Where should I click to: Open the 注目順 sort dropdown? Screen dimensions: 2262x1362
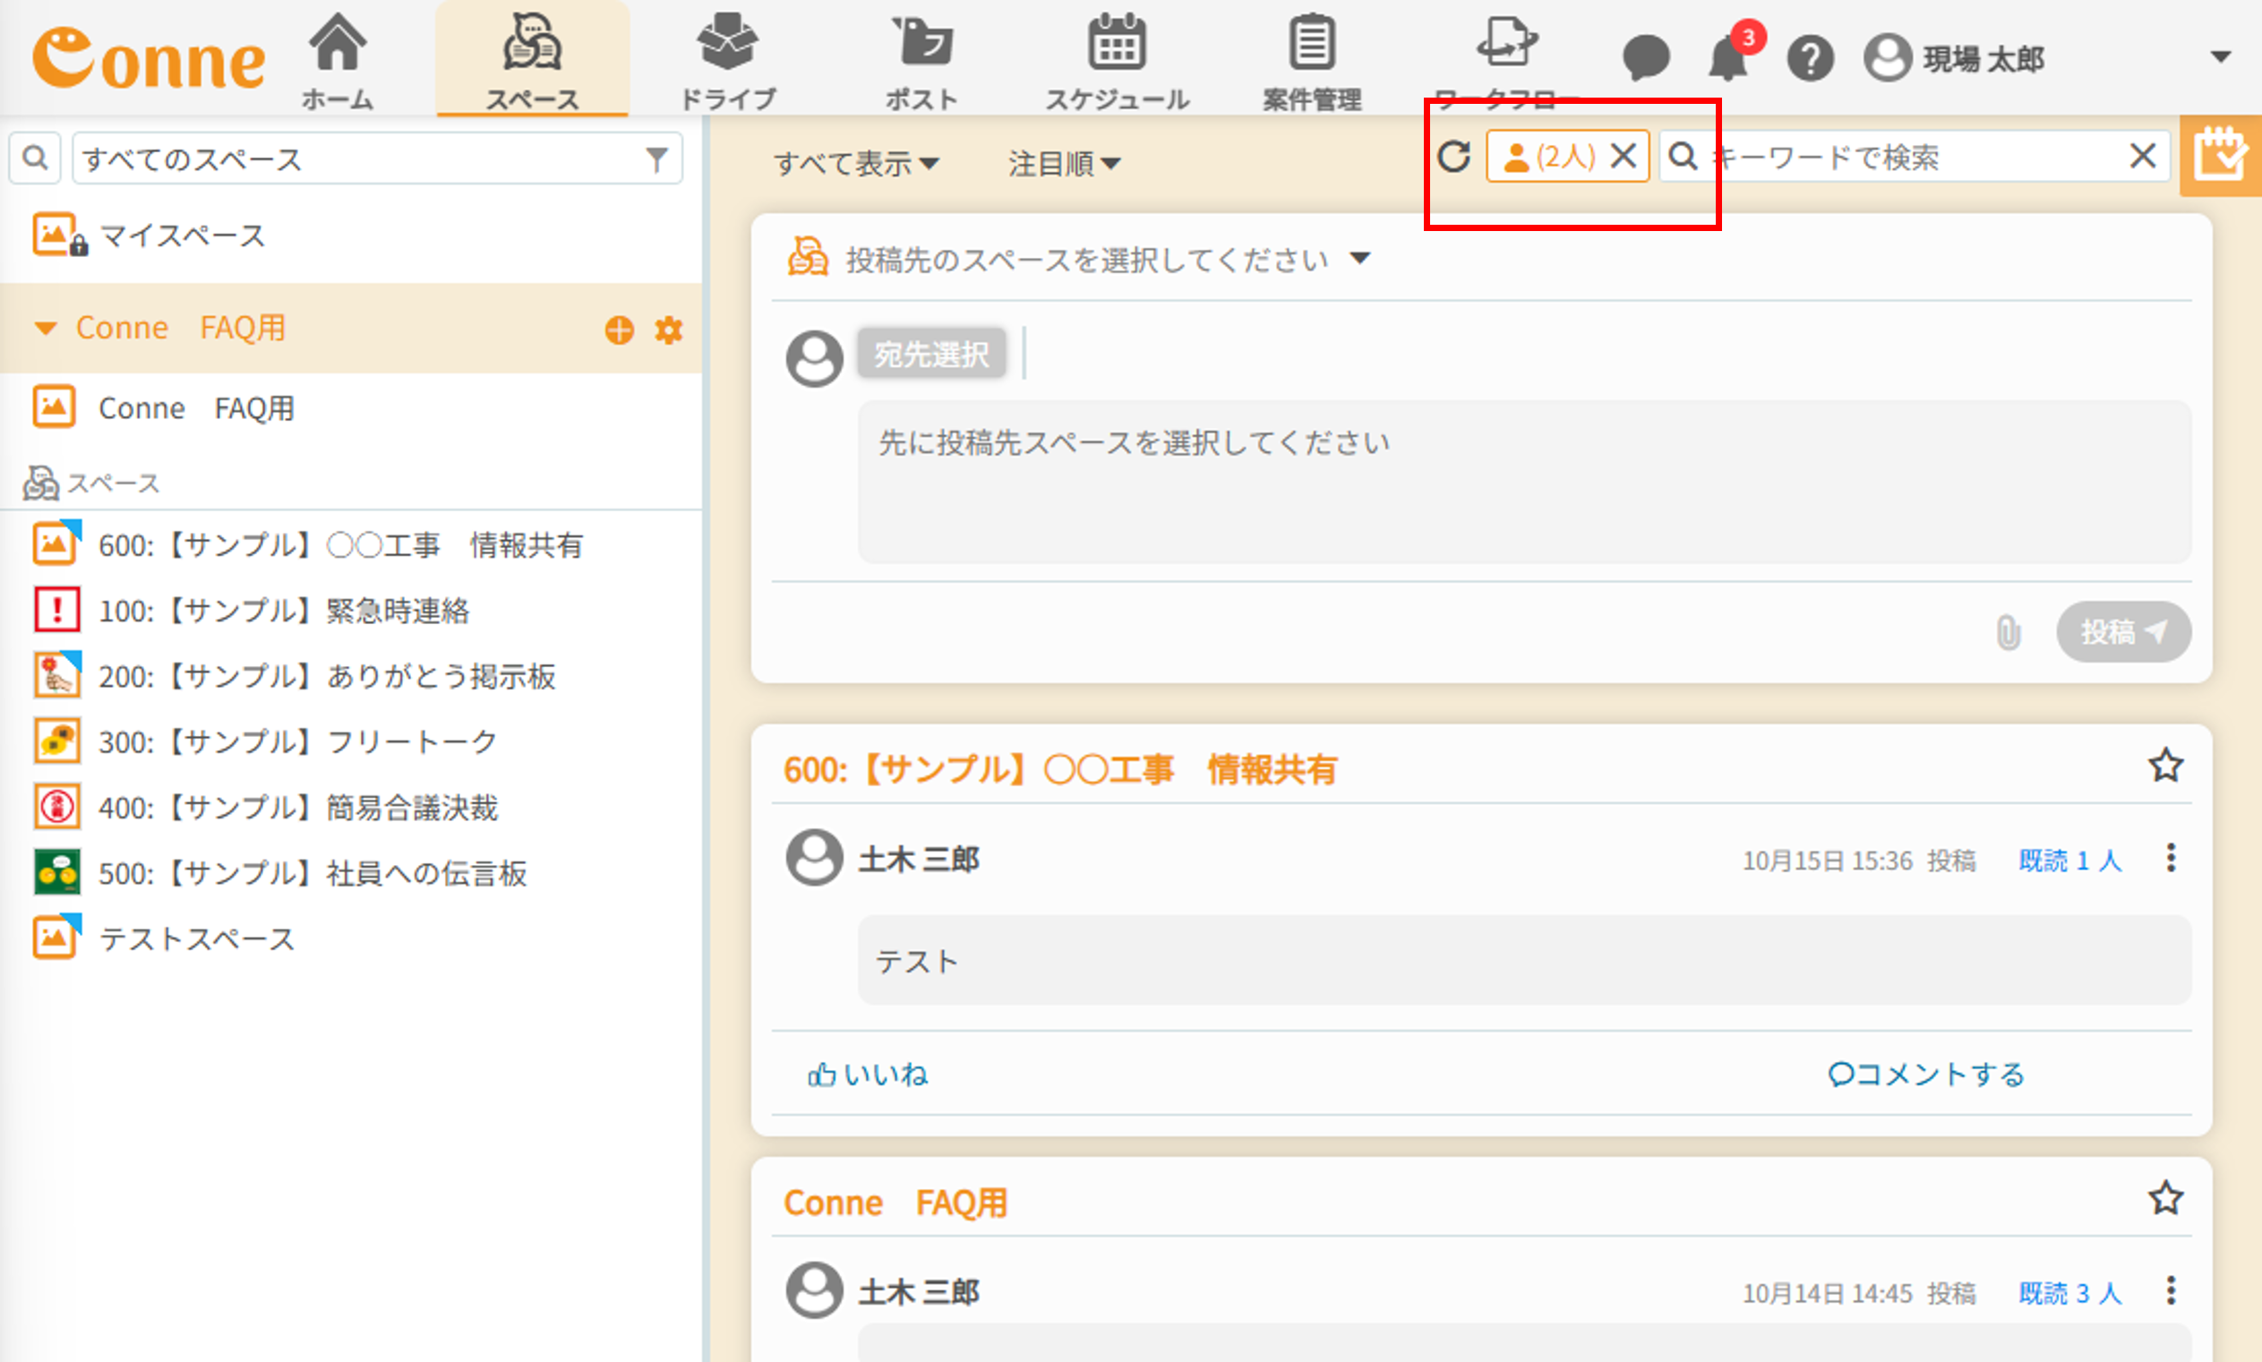point(1064,164)
